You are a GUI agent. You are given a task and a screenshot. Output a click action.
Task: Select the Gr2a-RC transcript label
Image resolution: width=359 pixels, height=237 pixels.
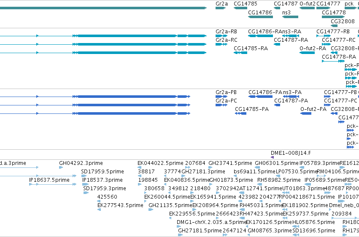(x=227, y=40)
